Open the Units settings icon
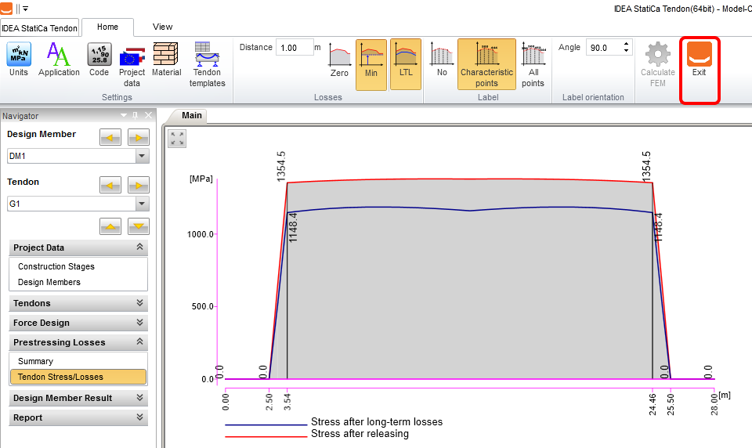The image size is (752, 448). coord(19,60)
